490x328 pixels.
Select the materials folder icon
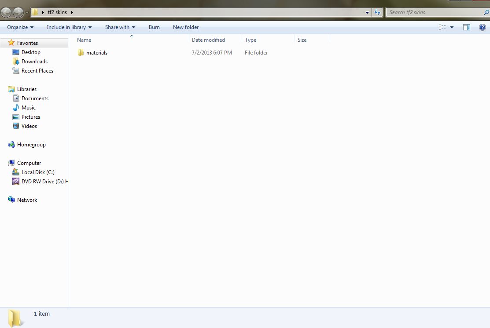tap(81, 52)
